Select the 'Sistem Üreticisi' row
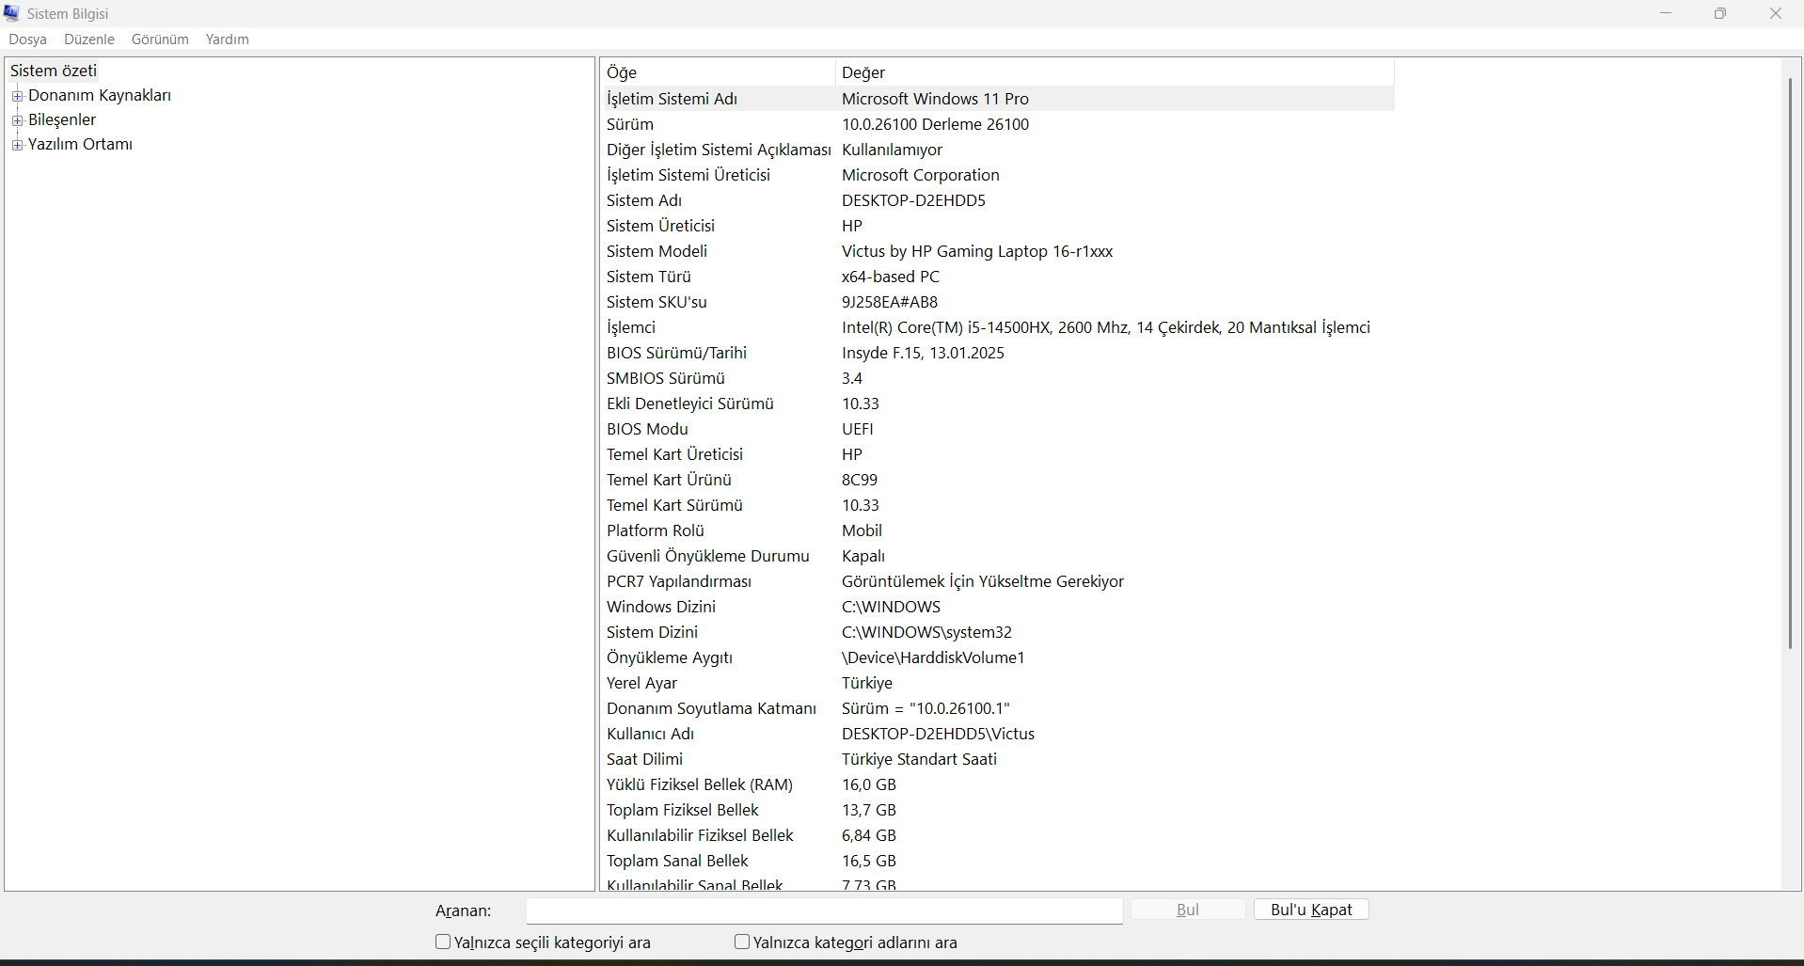The width and height of the screenshot is (1804, 966). tap(998, 226)
